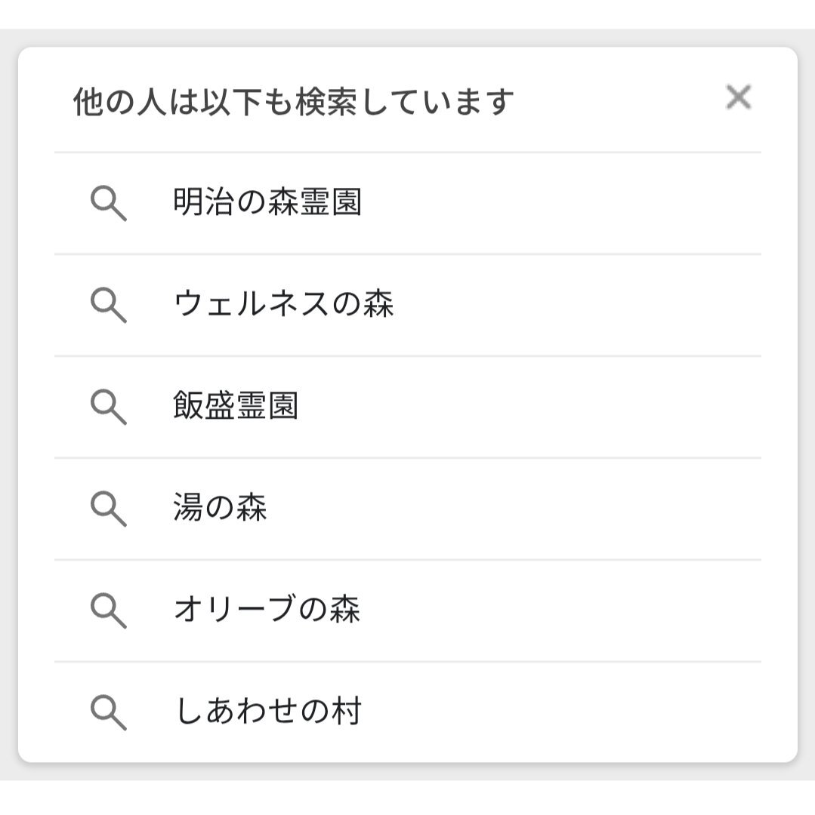Choose the オリーブの森 list row
Screen dimensions: 815x815
[408, 611]
